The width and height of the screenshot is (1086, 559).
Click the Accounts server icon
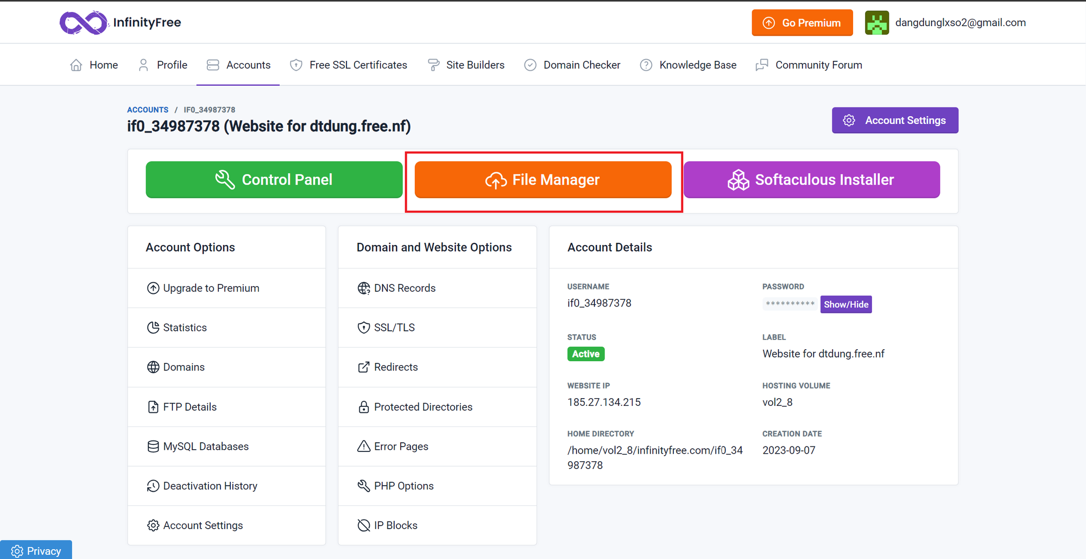pos(213,65)
